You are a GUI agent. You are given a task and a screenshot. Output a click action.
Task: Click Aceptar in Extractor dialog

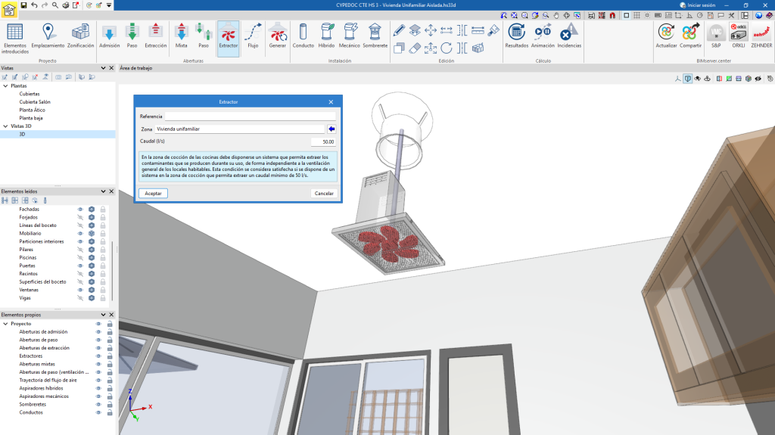coord(153,193)
